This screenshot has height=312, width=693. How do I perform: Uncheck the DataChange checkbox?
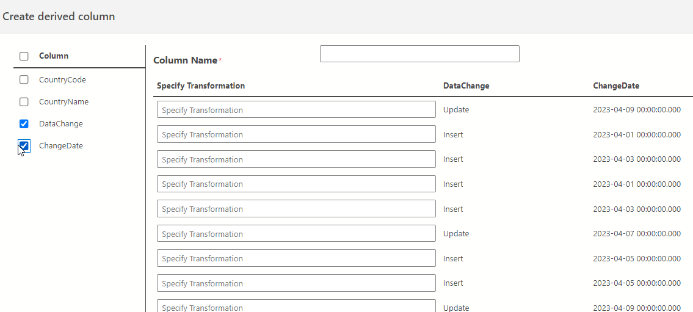24,124
